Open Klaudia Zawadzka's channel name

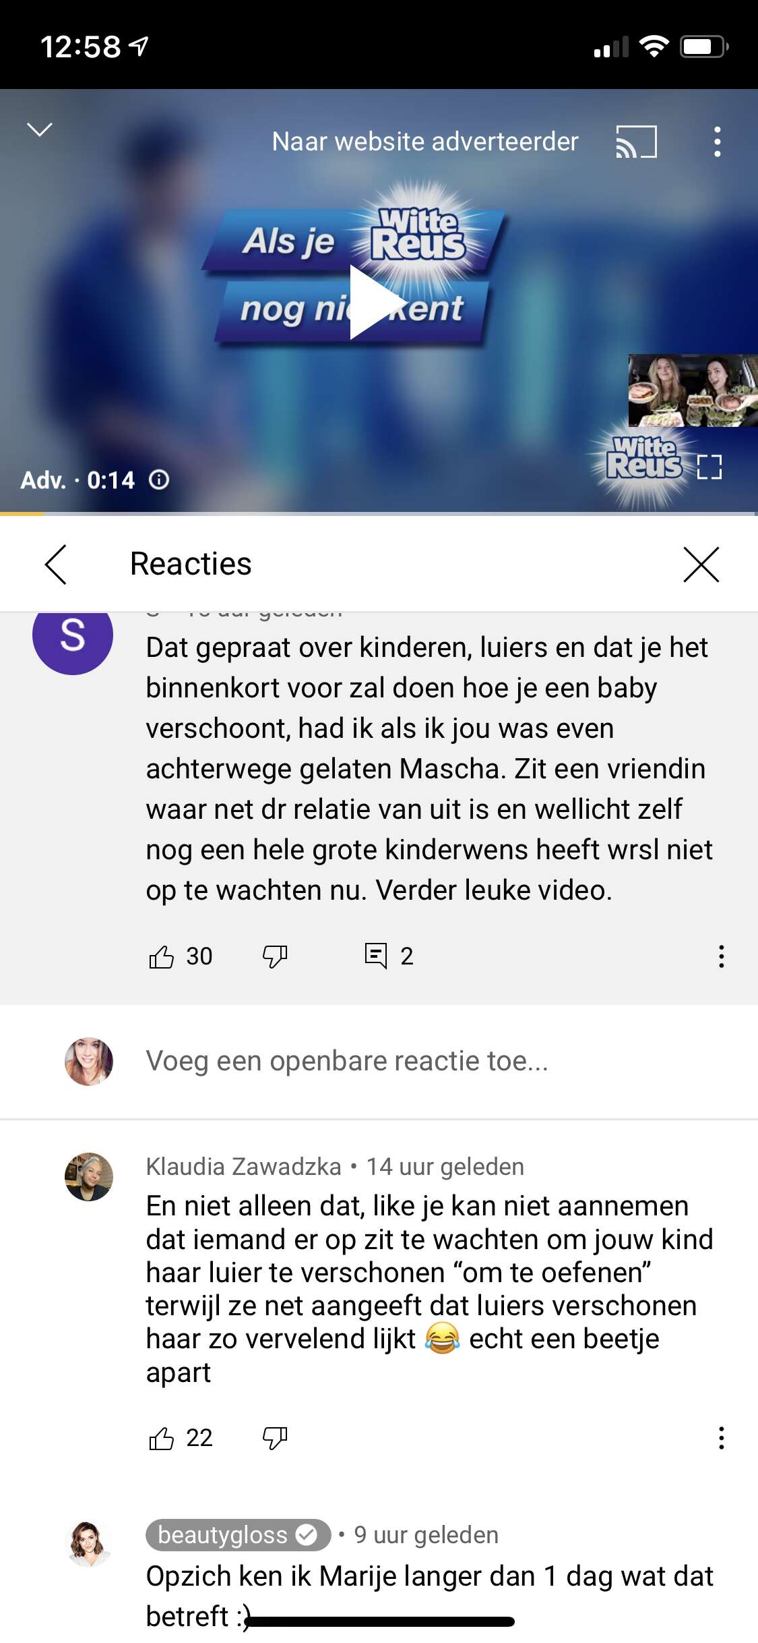244,1166
